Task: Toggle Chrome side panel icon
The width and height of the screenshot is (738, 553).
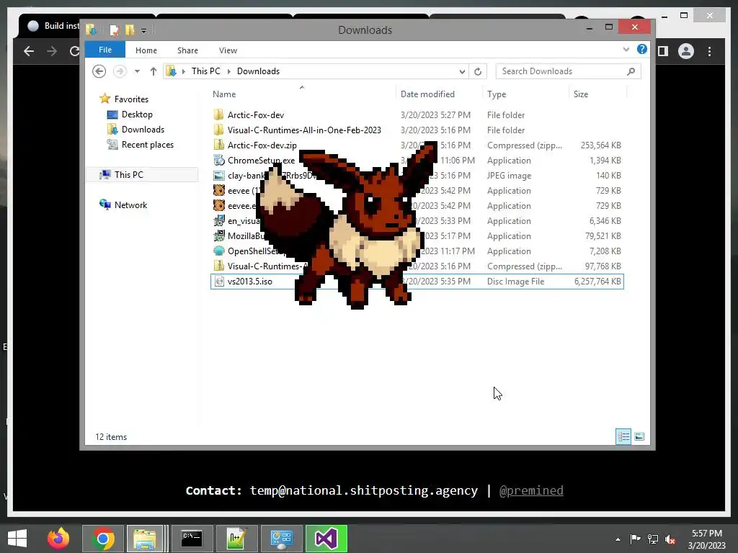Action: click(x=663, y=51)
